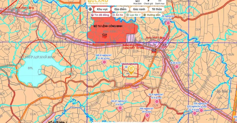Select the Khu vực search tab
The image size is (237, 123).
coord(102,9)
